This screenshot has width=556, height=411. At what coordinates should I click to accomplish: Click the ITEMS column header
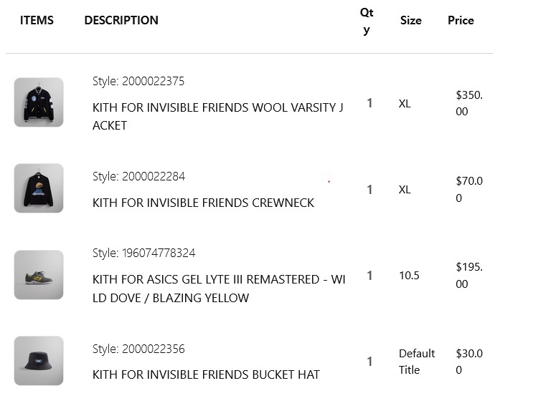[37, 20]
